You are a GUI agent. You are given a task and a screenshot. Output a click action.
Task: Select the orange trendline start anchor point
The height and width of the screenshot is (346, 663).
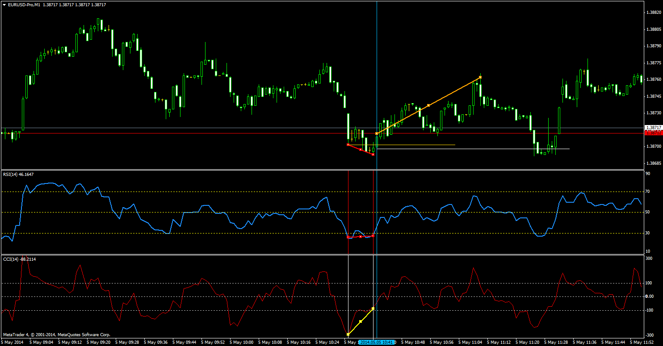coord(377,133)
